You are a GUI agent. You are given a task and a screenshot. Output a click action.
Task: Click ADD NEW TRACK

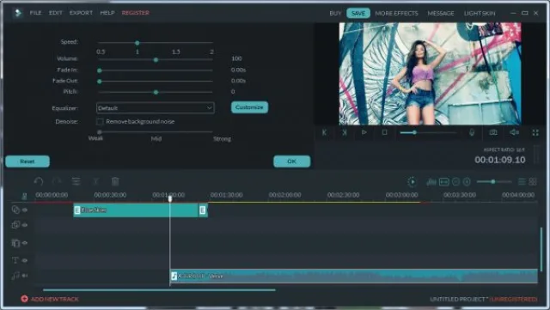[50, 299]
